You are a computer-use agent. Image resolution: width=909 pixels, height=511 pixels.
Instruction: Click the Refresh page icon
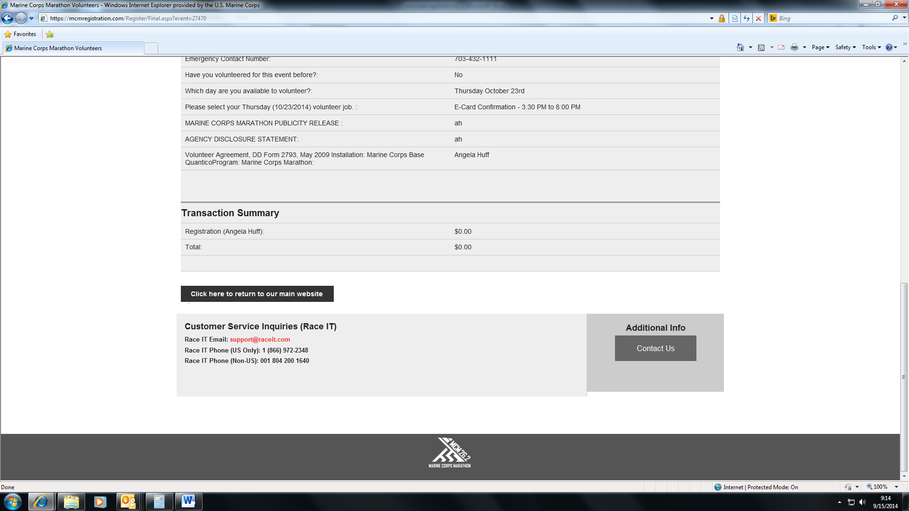click(747, 18)
